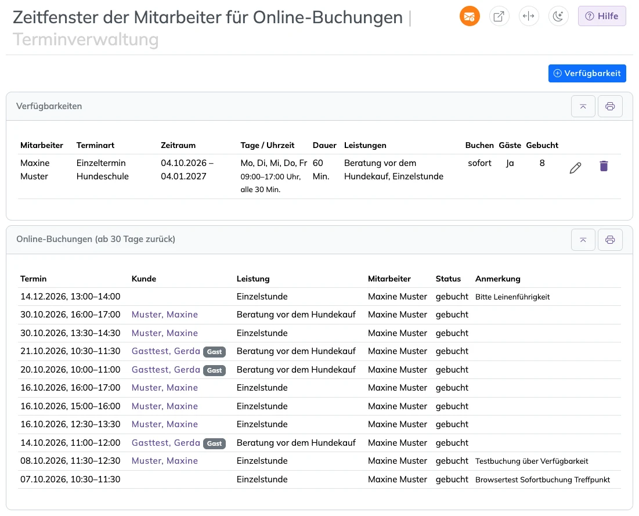The width and height of the screenshot is (639, 516).
Task: Click the Kunde column header
Action: point(143,279)
